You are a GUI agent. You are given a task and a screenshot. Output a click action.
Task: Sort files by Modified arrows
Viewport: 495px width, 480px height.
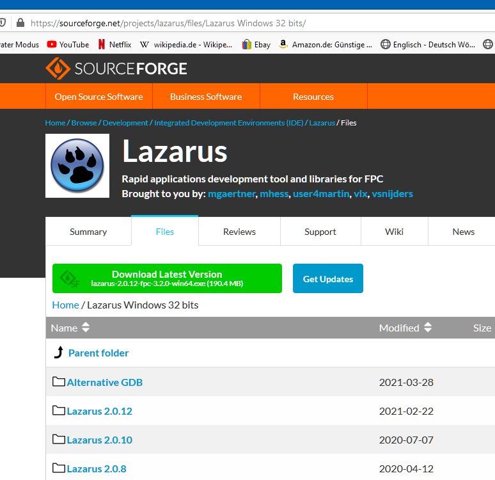[x=428, y=328]
